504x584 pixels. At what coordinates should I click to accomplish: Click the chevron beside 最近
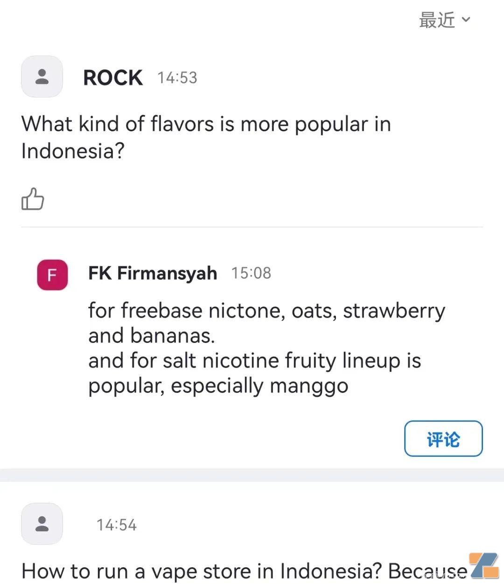click(465, 20)
